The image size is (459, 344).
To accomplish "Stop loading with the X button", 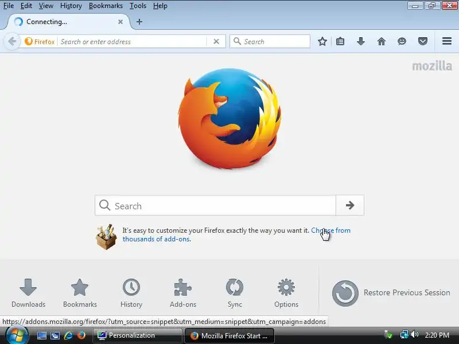I will tap(216, 41).
